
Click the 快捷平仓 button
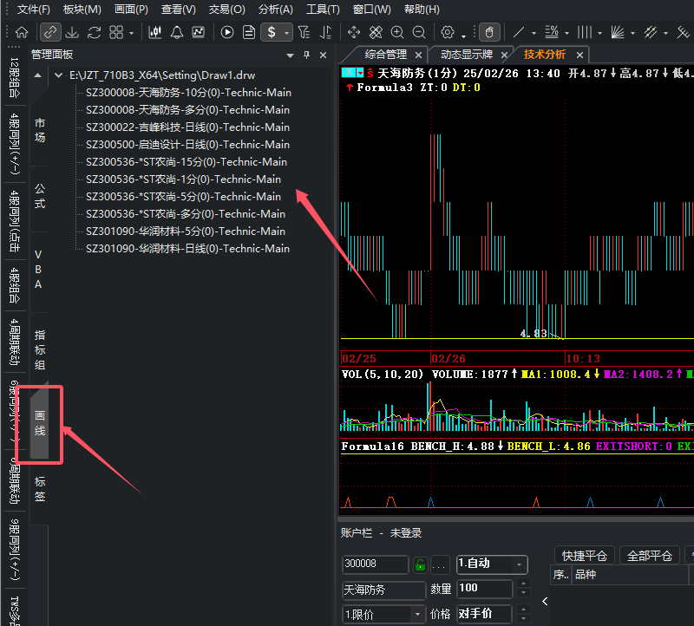[584, 555]
